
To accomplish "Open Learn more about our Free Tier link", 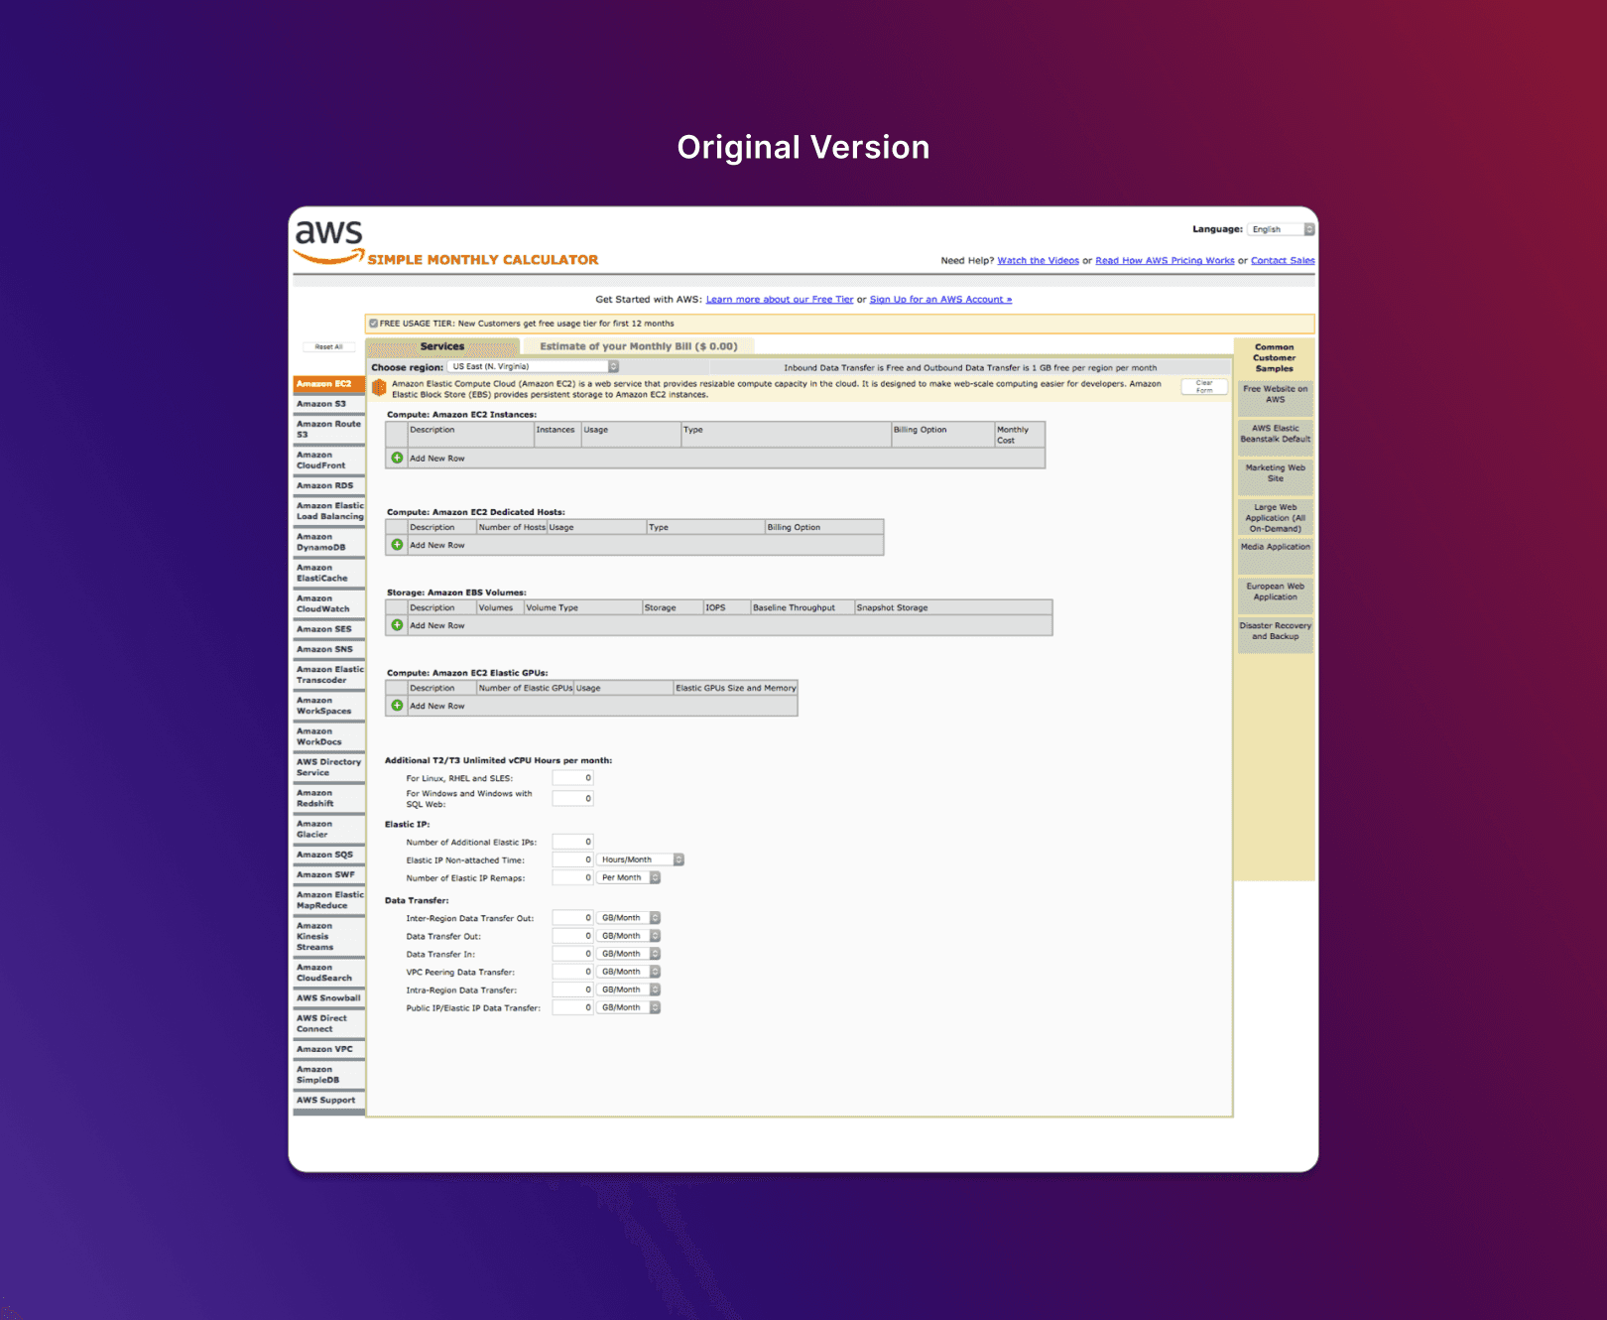I will (x=780, y=300).
